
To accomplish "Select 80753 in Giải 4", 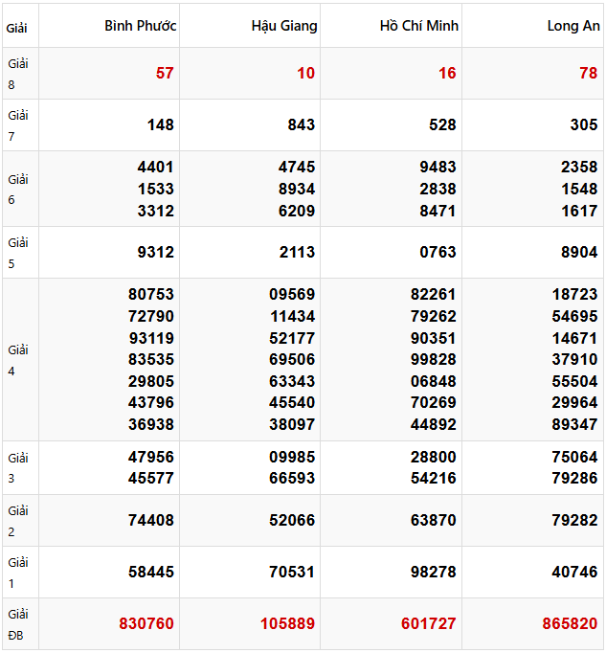I will pyautogui.click(x=151, y=295).
